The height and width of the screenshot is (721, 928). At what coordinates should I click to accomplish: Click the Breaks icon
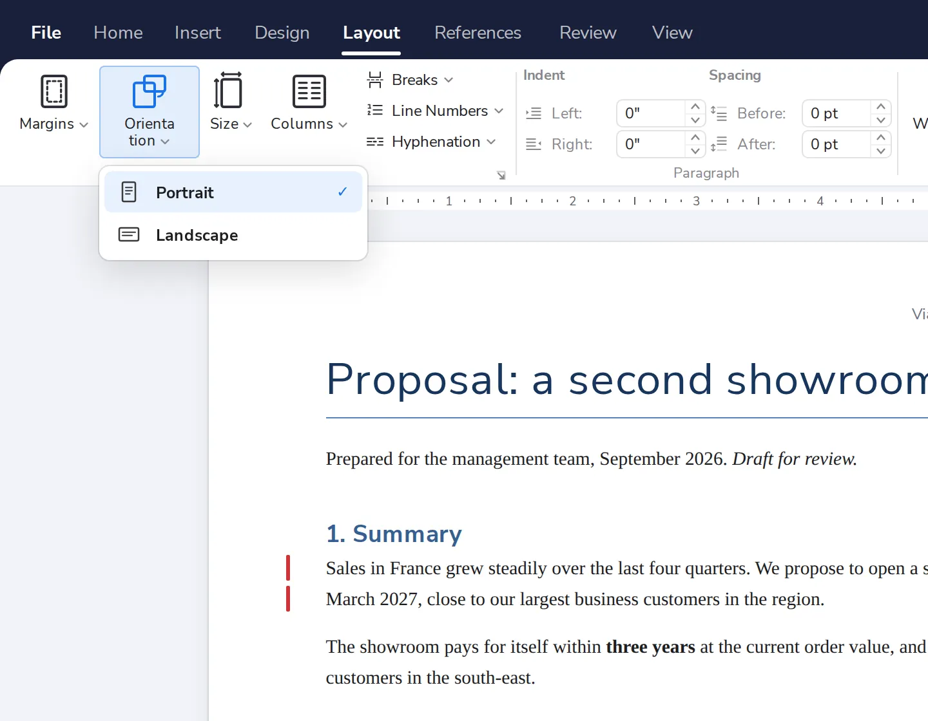point(375,80)
